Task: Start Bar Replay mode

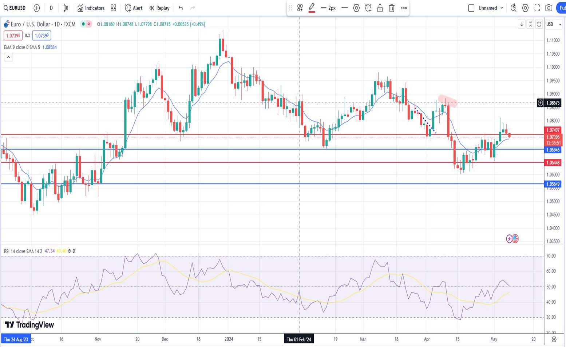Action: tap(159, 8)
